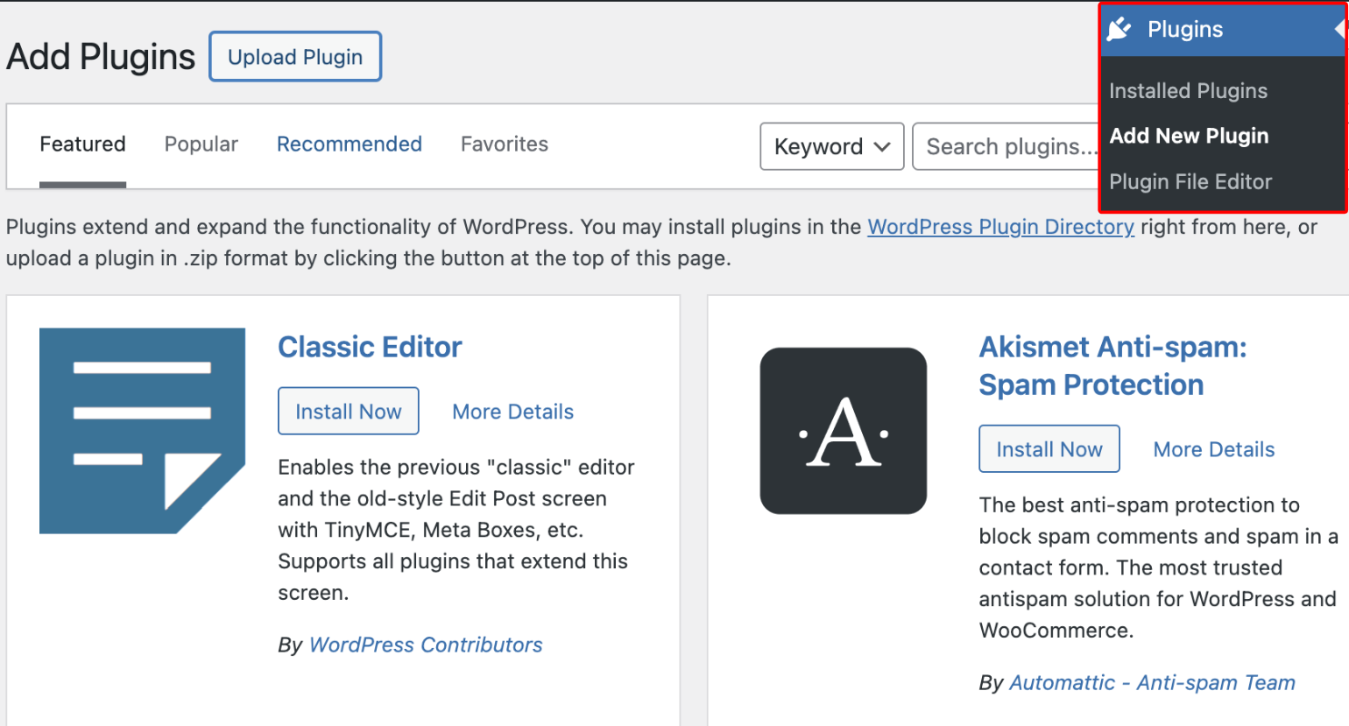1349x726 pixels.
Task: Go to Installed Plugins
Action: (x=1189, y=91)
